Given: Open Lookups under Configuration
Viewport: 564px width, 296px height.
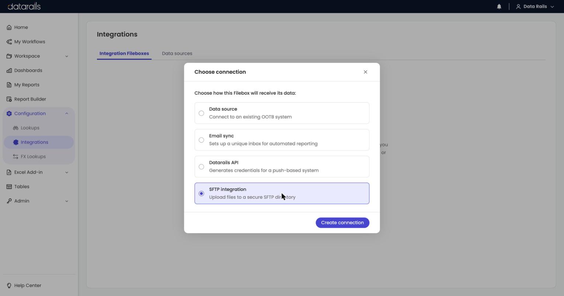Looking at the screenshot, I should pos(30,128).
